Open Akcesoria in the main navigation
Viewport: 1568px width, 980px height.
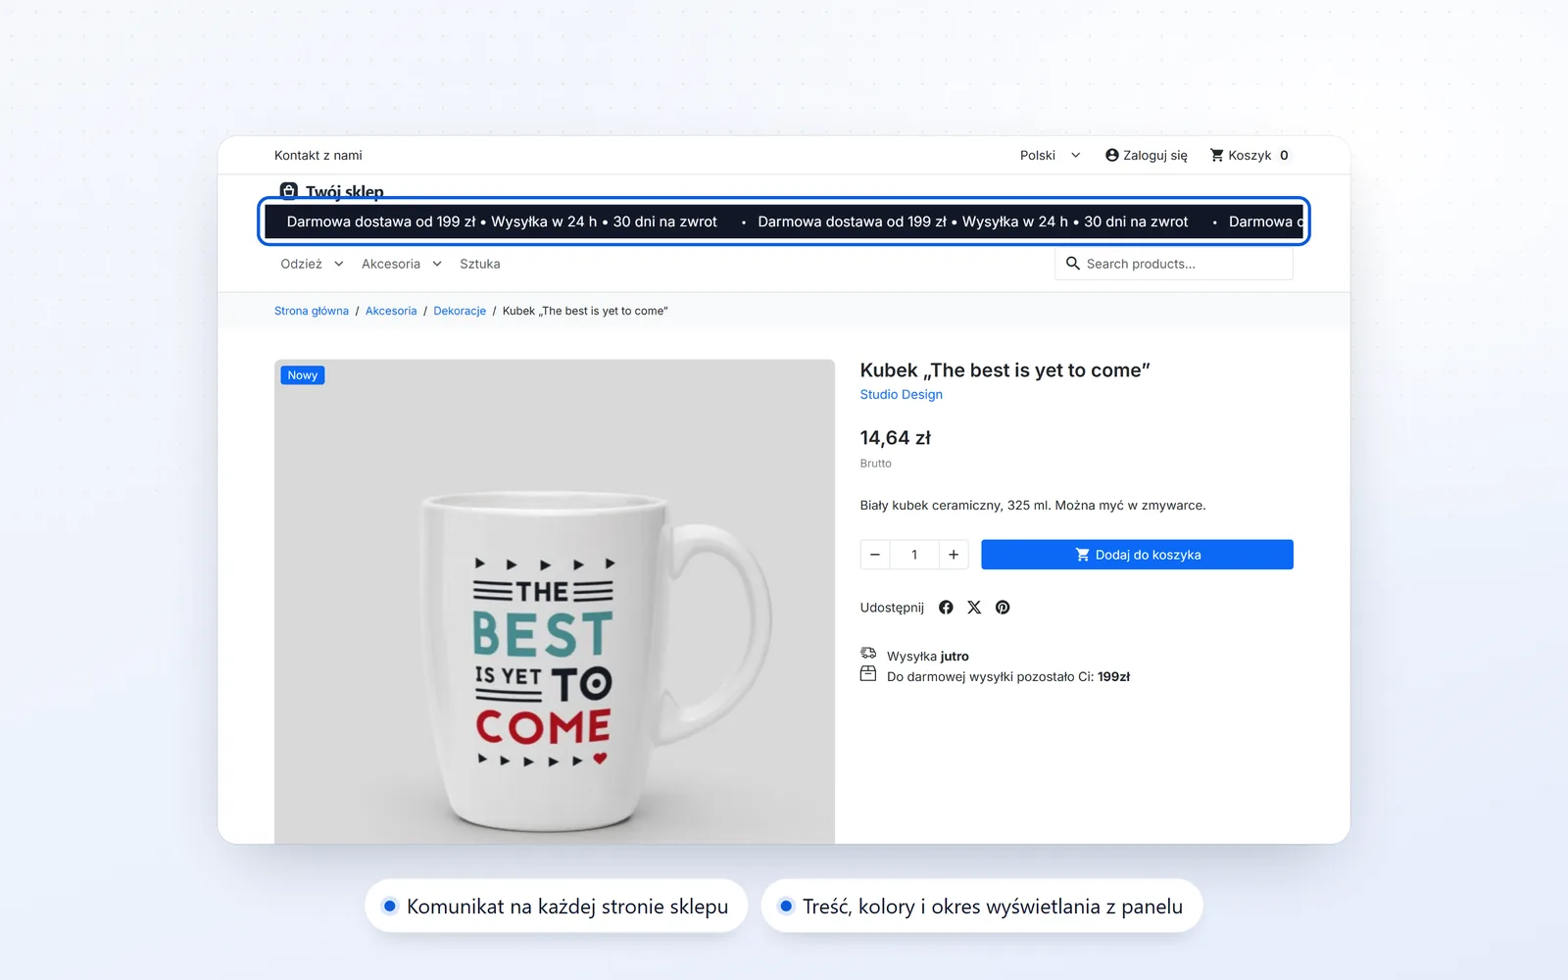pos(391,264)
